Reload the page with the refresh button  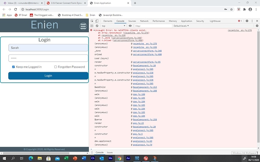pos(17,9)
